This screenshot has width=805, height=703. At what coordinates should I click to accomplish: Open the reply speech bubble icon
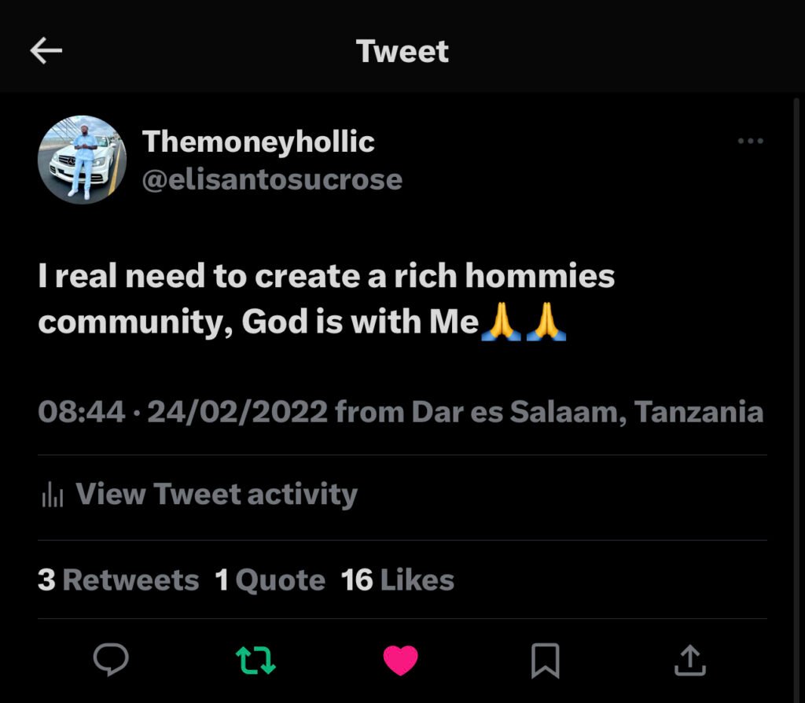[x=111, y=660]
